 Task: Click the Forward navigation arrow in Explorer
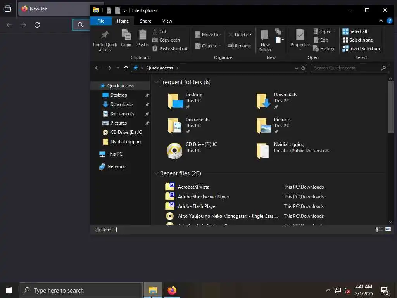tap(109, 68)
